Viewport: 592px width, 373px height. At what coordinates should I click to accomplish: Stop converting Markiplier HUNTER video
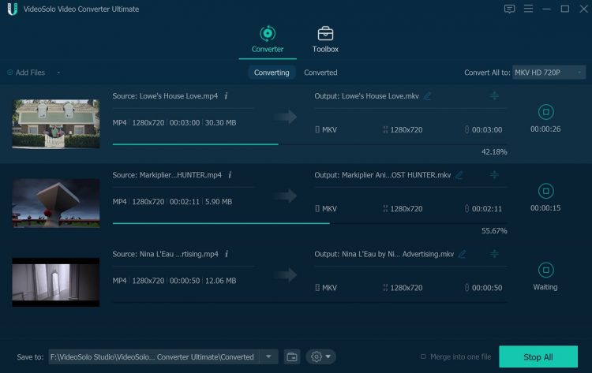pyautogui.click(x=545, y=191)
